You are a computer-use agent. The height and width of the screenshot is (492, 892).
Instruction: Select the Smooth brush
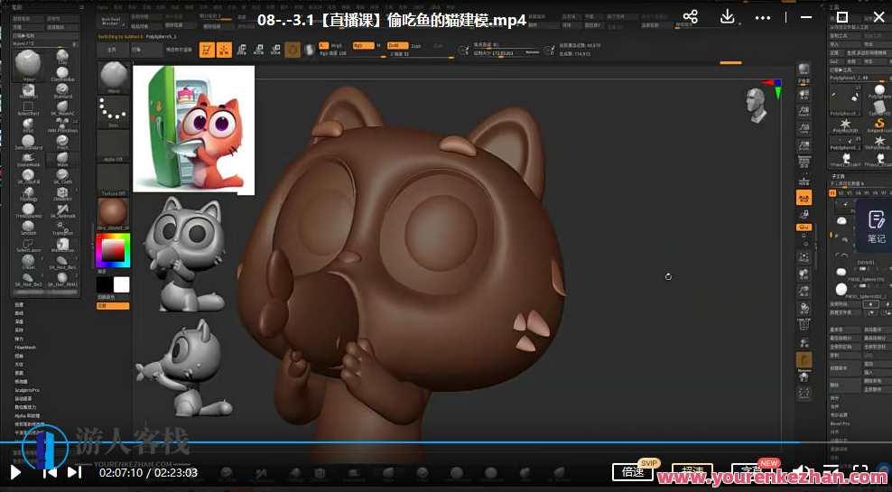pos(28,227)
